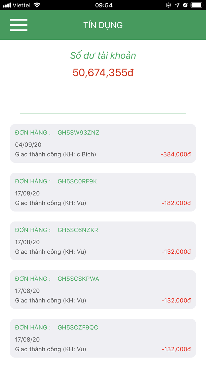Screen dimensions: 206x366
Task: Open order GH5SC0RF9K
Action: point(103,192)
